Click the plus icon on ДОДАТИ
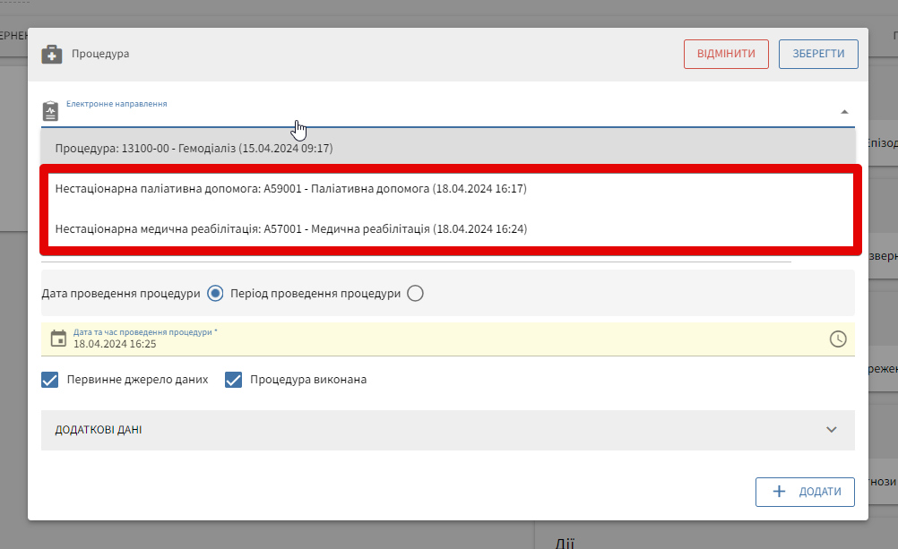Image resolution: width=898 pixels, height=549 pixels. point(779,492)
